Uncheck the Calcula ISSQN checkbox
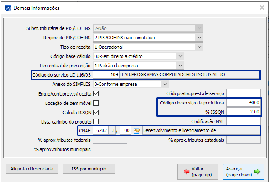The height and width of the screenshot is (184, 270). (x=96, y=113)
